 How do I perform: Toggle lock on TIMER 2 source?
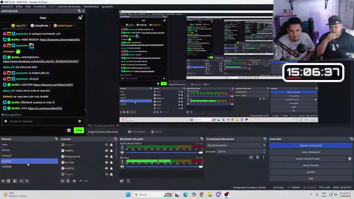point(111,151)
